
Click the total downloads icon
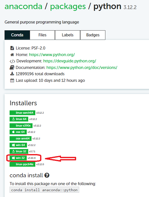pyautogui.click(x=12, y=74)
